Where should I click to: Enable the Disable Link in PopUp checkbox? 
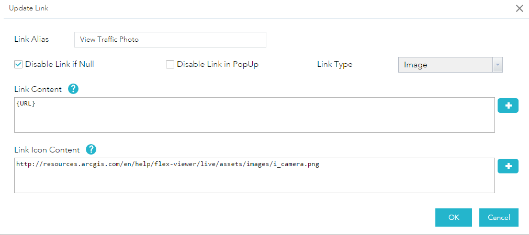click(x=170, y=65)
